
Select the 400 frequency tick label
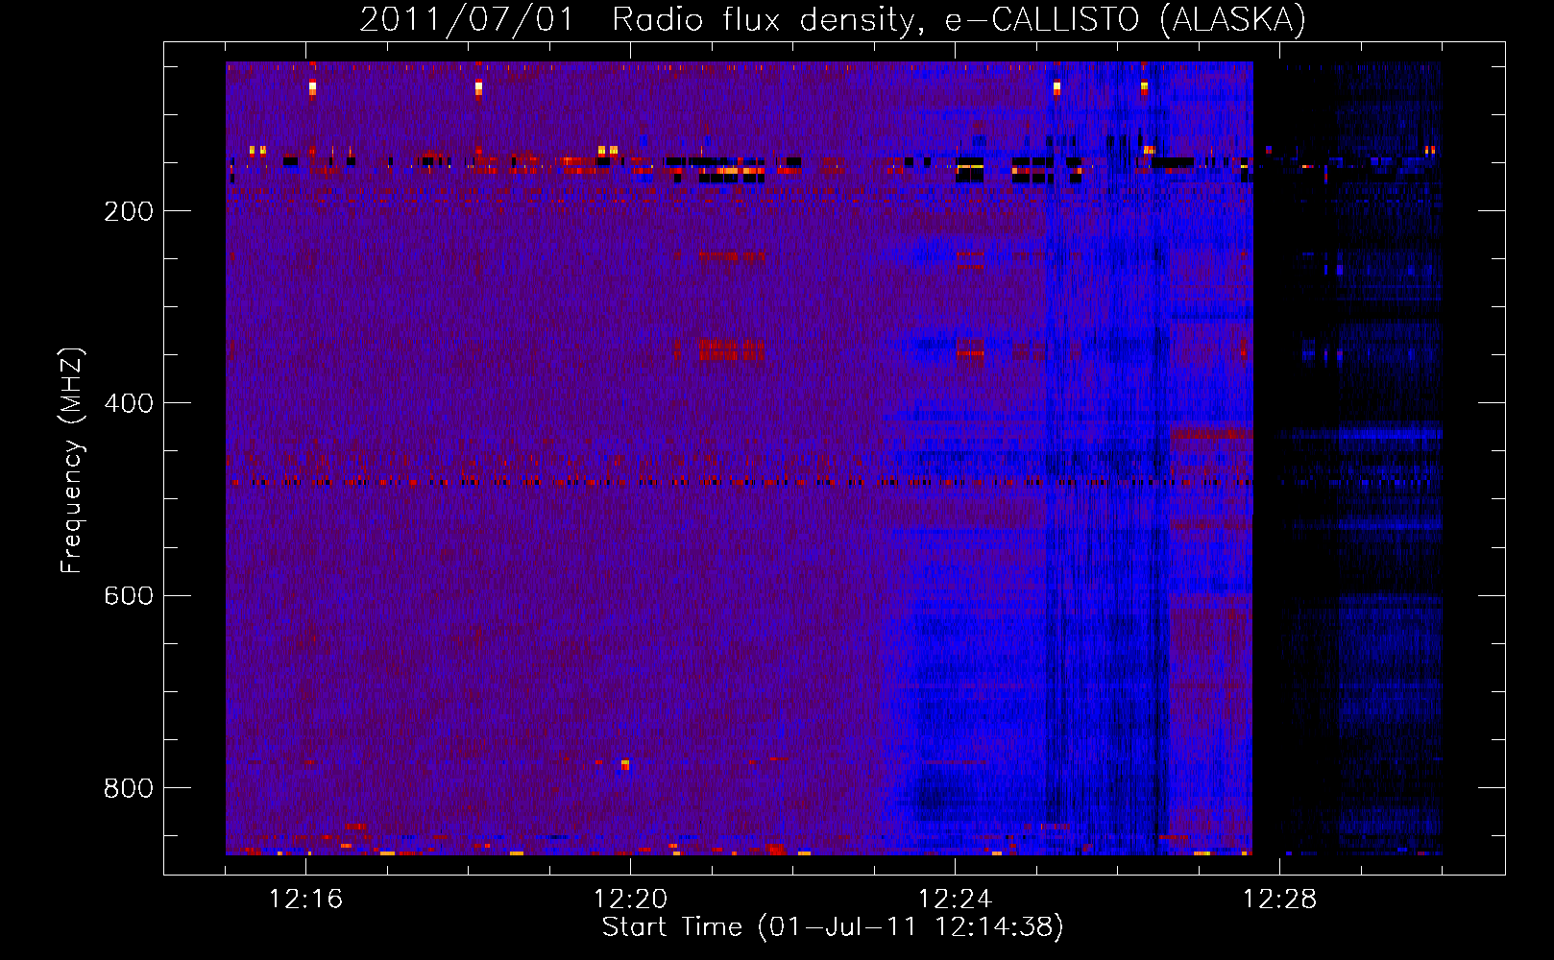click(129, 403)
